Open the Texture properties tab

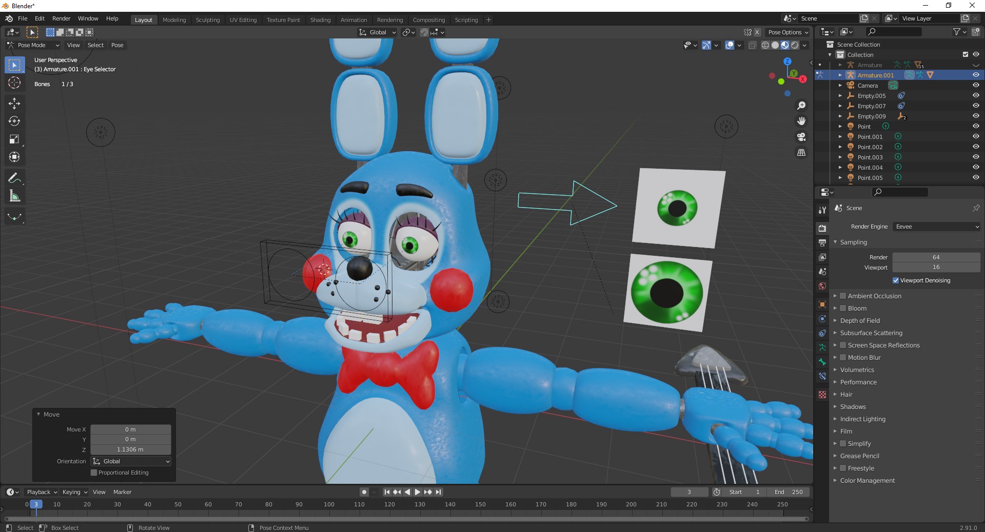(822, 395)
